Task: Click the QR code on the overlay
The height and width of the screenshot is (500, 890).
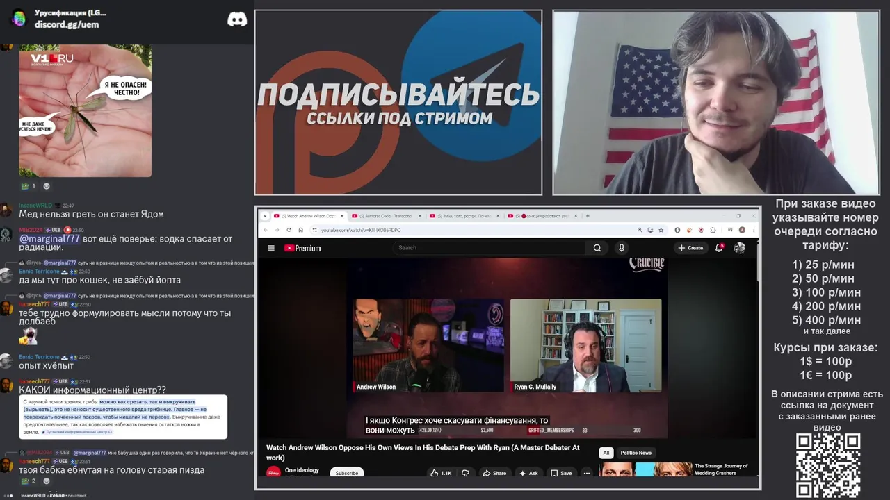Action: click(828, 465)
